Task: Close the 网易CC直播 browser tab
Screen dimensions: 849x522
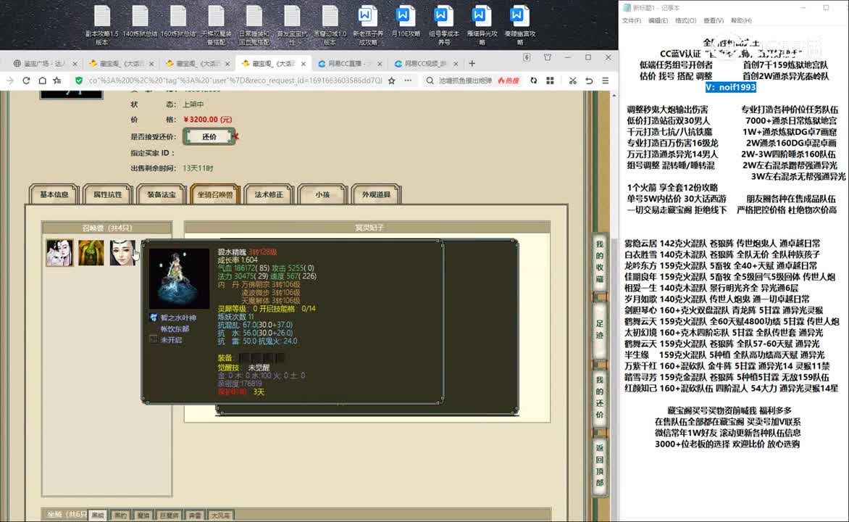Action: pyautogui.click(x=380, y=63)
